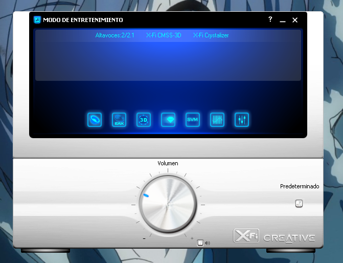The height and width of the screenshot is (263, 343).
Task: Open the EAX effects icon
Action: click(x=119, y=120)
